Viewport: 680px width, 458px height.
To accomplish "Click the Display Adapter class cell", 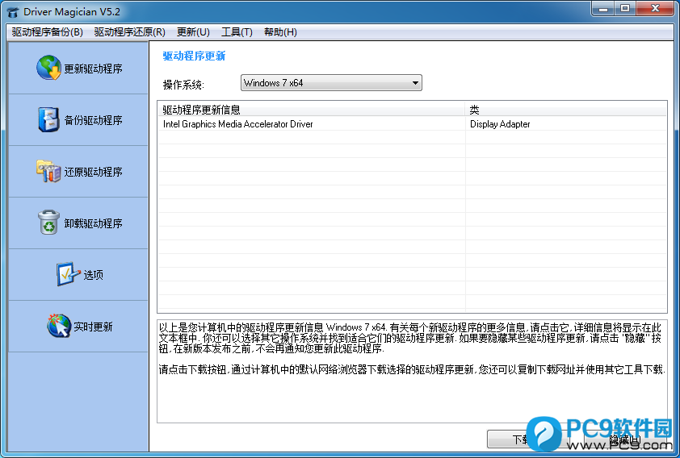I will tap(500, 124).
